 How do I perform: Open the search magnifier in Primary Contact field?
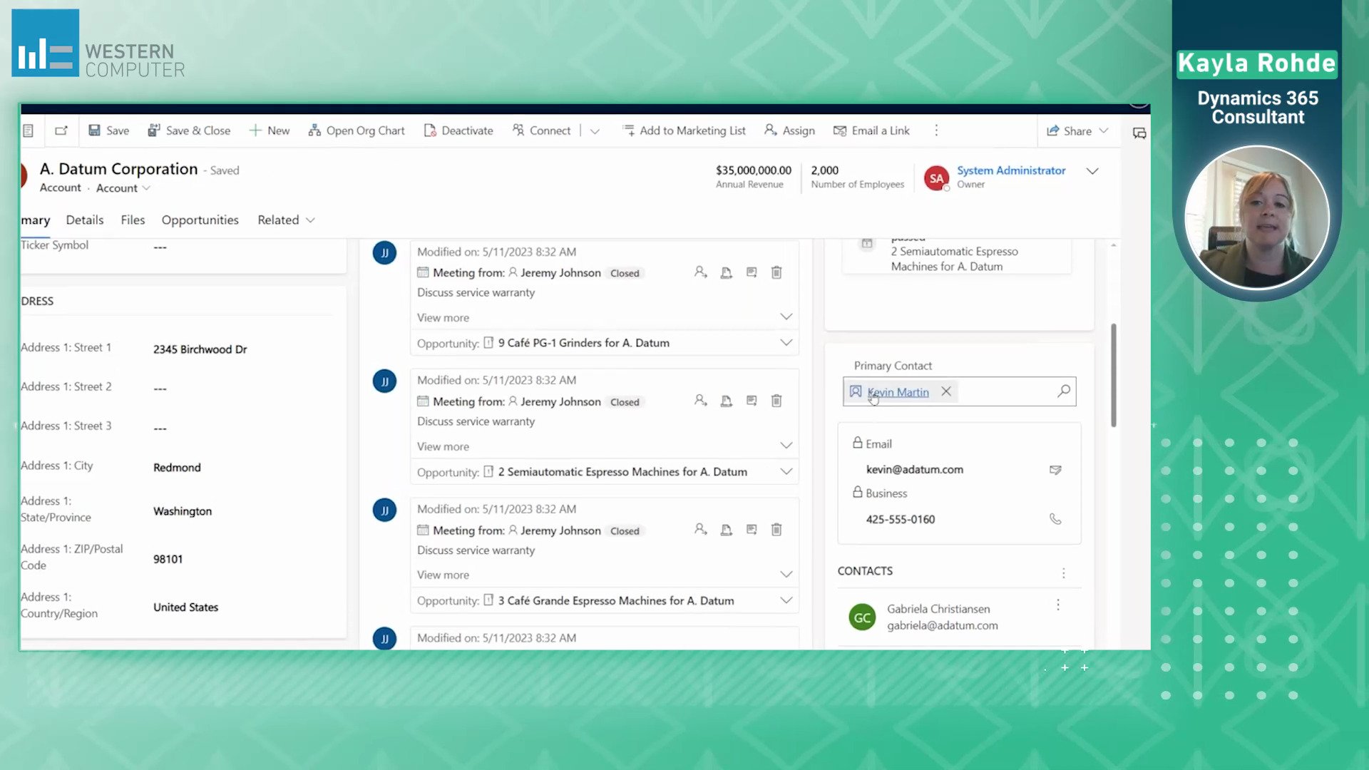click(x=1063, y=391)
